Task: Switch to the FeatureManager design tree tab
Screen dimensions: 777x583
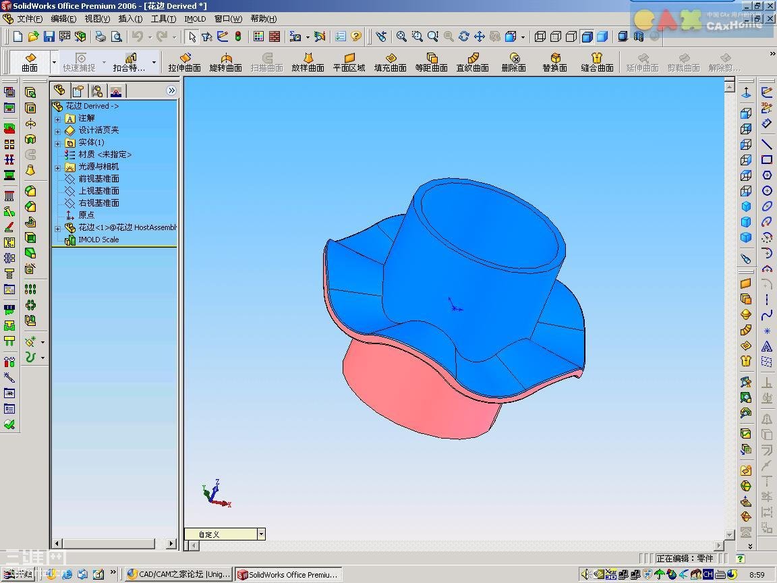Action: pos(60,90)
